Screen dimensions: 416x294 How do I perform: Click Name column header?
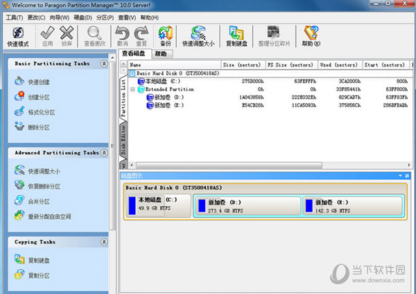coord(175,65)
